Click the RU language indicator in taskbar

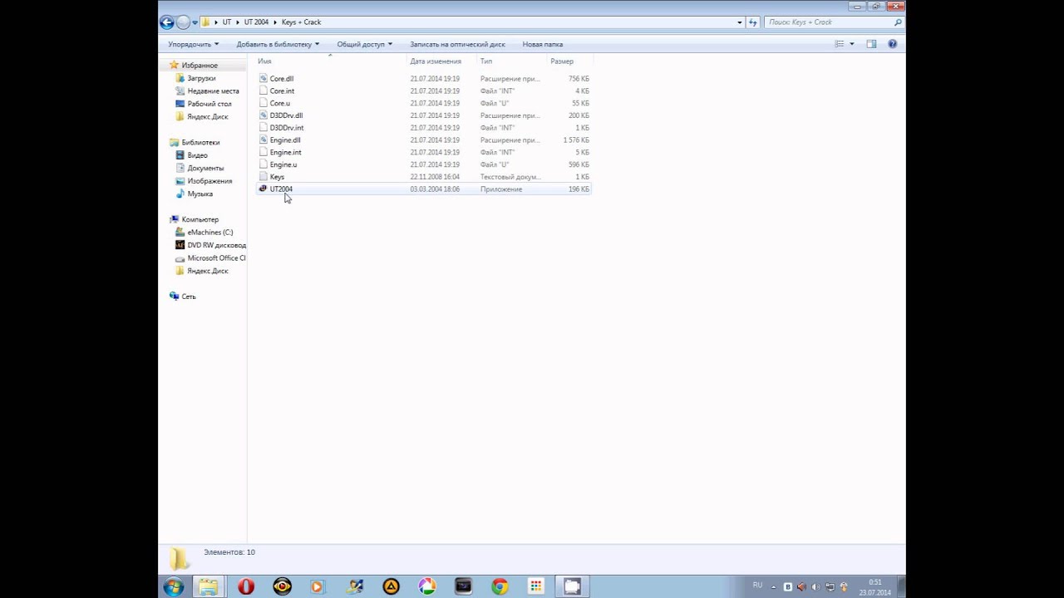point(757,586)
